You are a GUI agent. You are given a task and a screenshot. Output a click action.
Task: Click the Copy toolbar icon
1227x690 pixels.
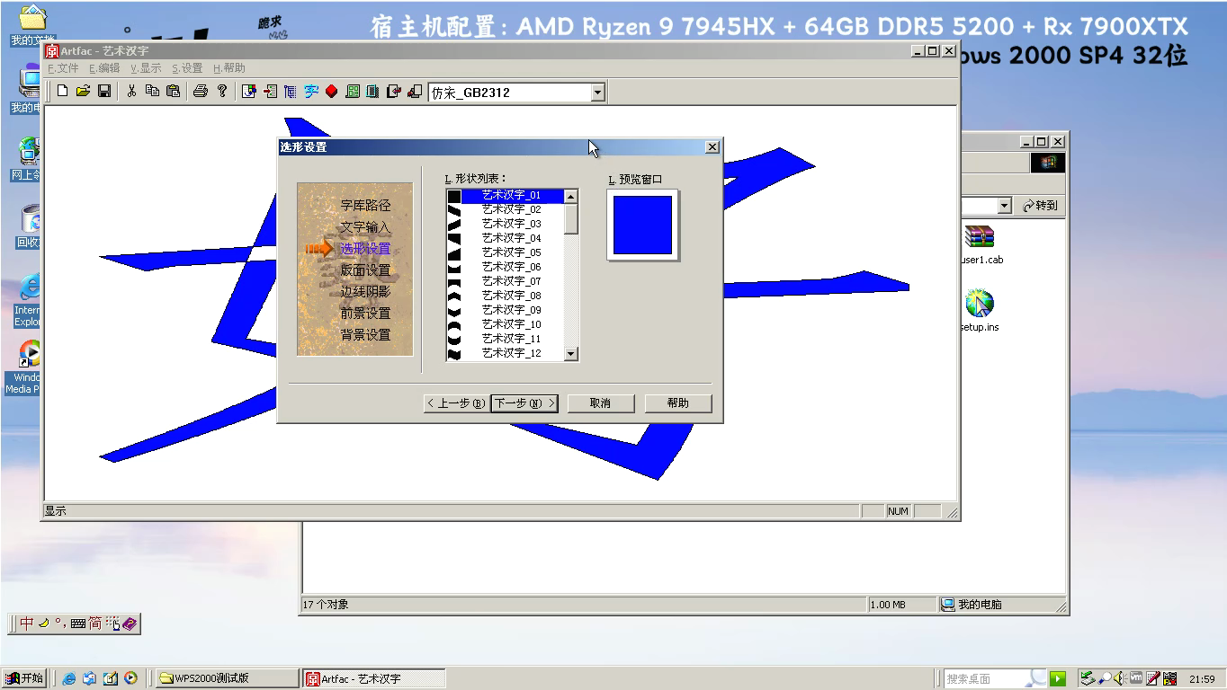pos(152,91)
